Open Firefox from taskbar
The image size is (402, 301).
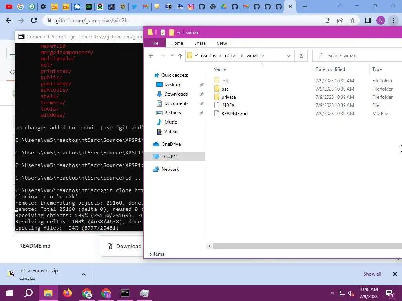(68, 293)
